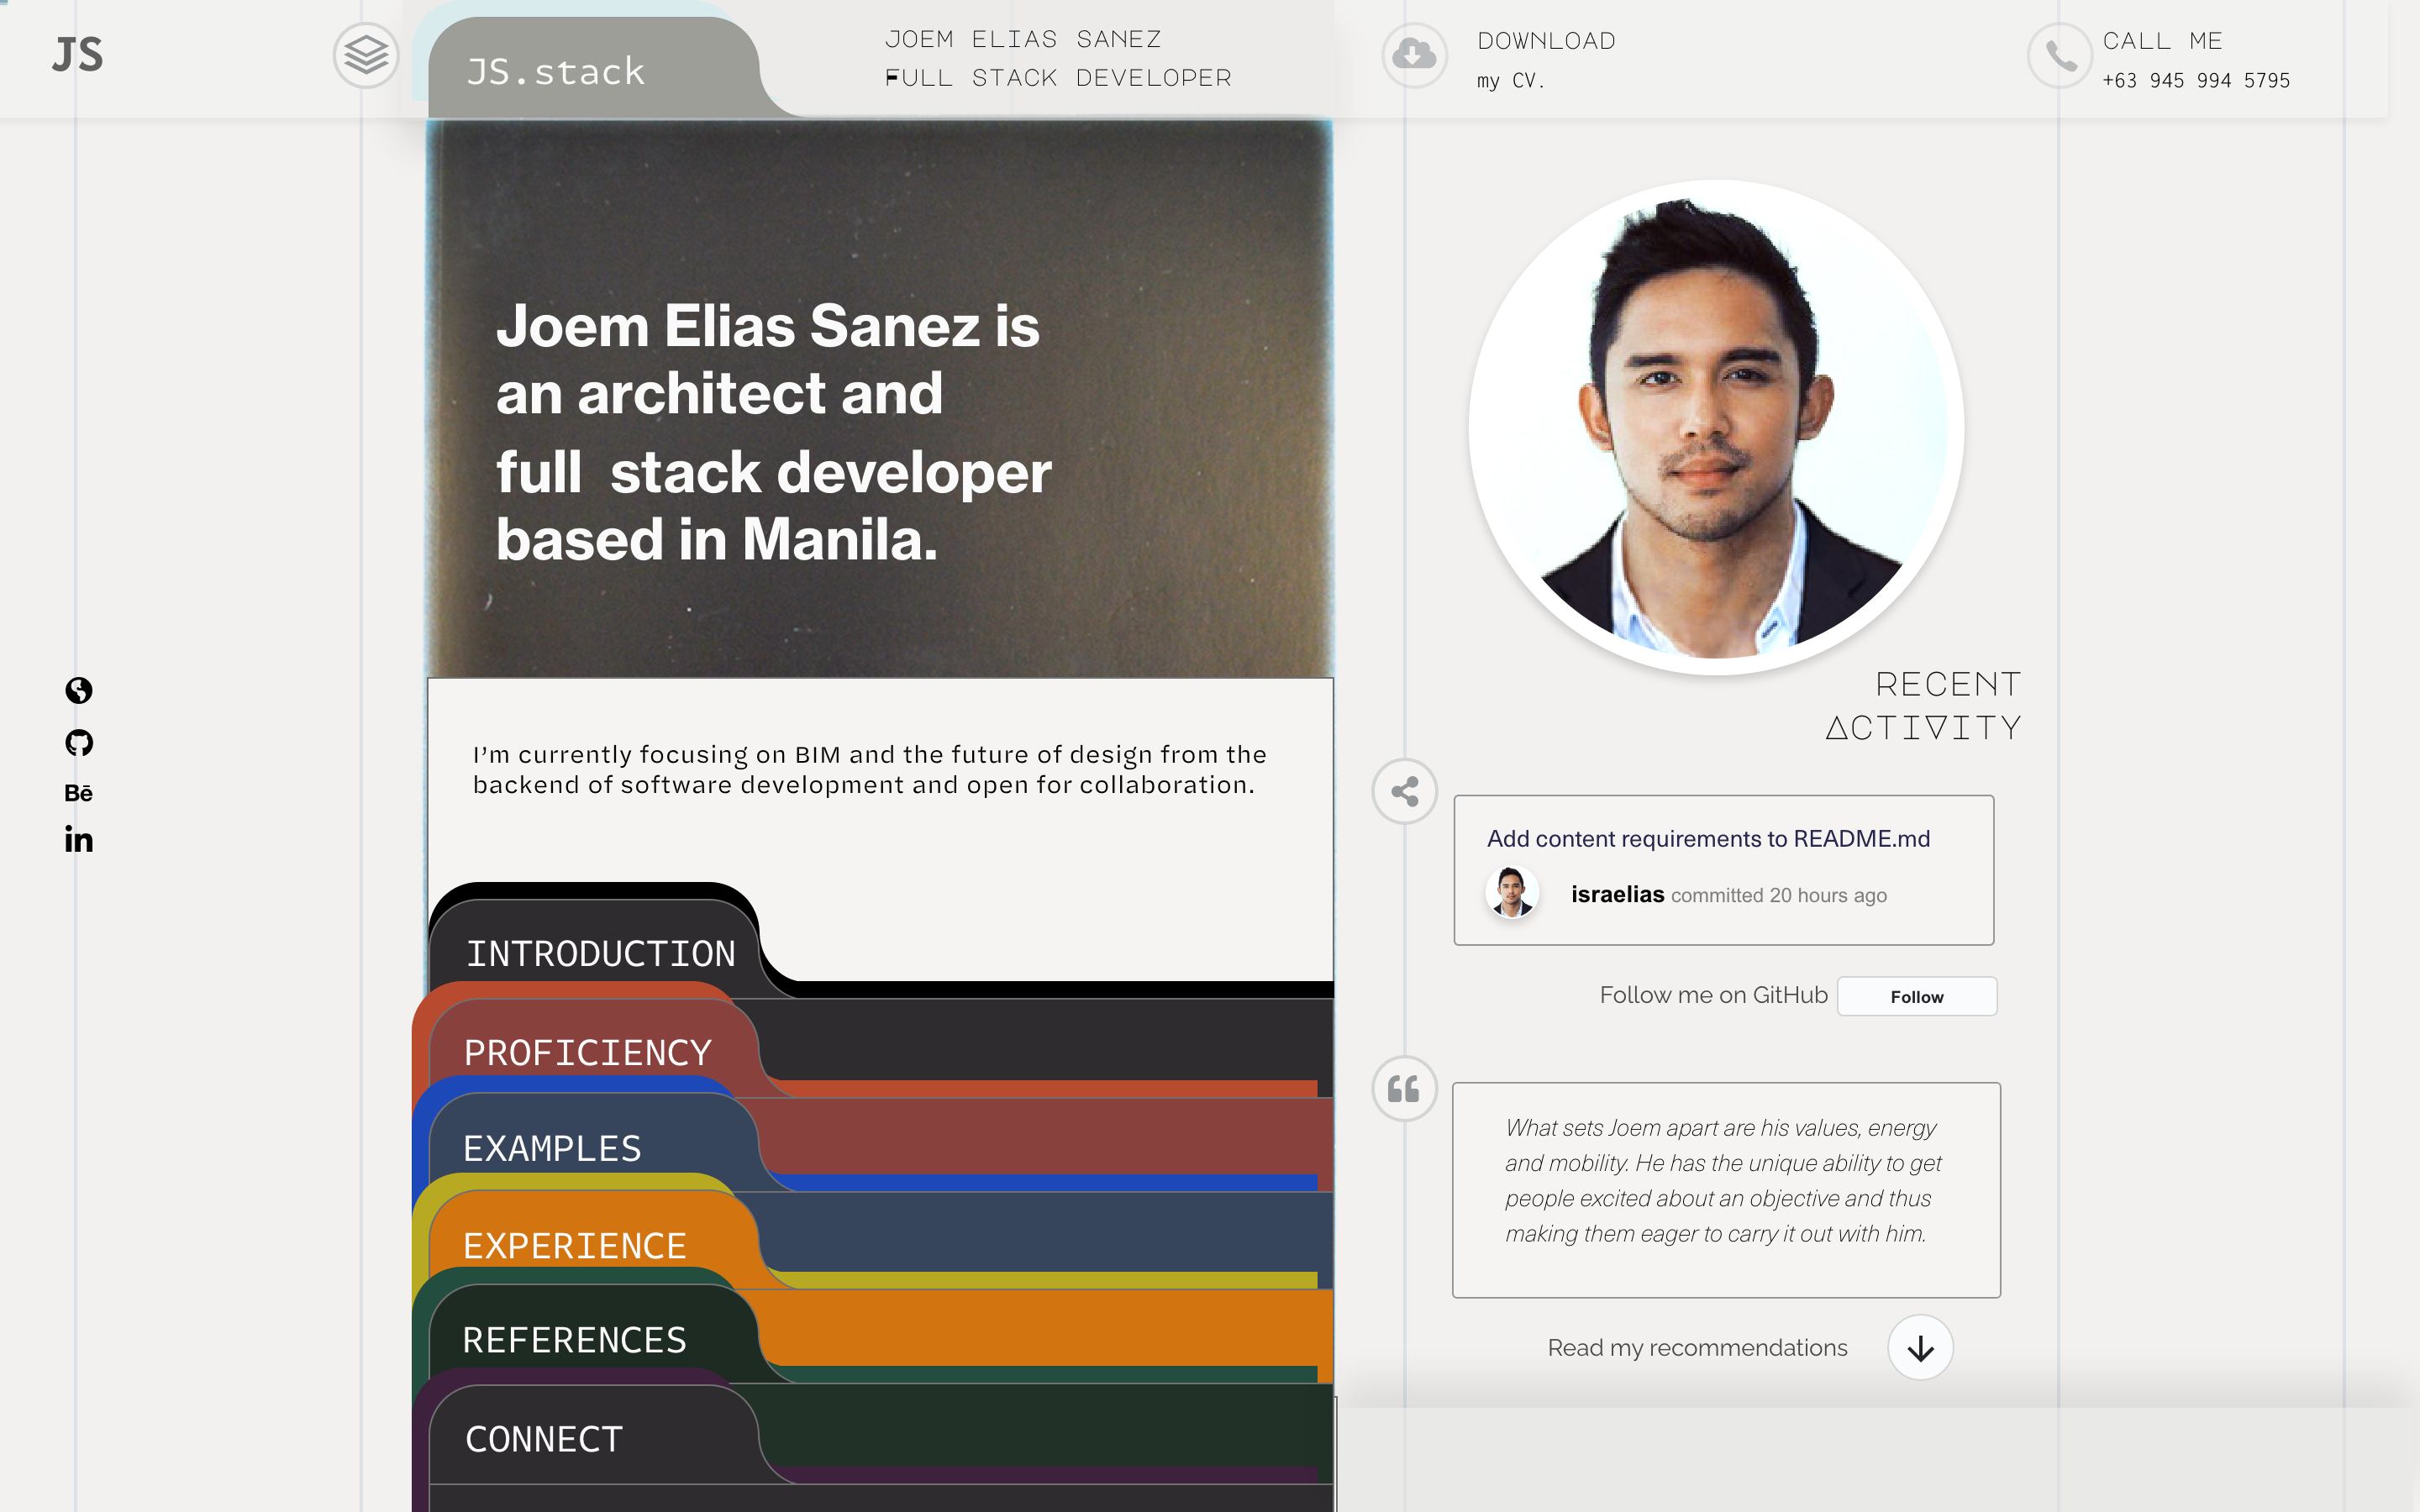Click the share icon beside recent activity
This screenshot has height=1512, width=2420.
[x=1405, y=792]
